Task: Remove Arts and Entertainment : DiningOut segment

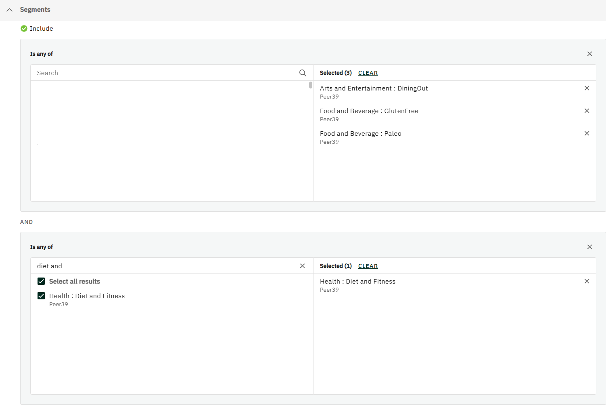Action: click(587, 88)
